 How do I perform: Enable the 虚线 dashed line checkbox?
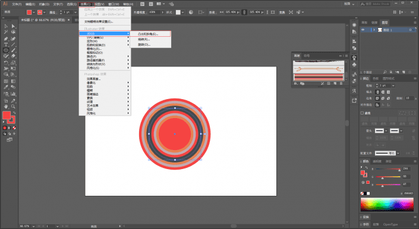[x=362, y=113]
